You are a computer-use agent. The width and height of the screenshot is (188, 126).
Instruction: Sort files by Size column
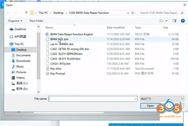(x=165, y=28)
